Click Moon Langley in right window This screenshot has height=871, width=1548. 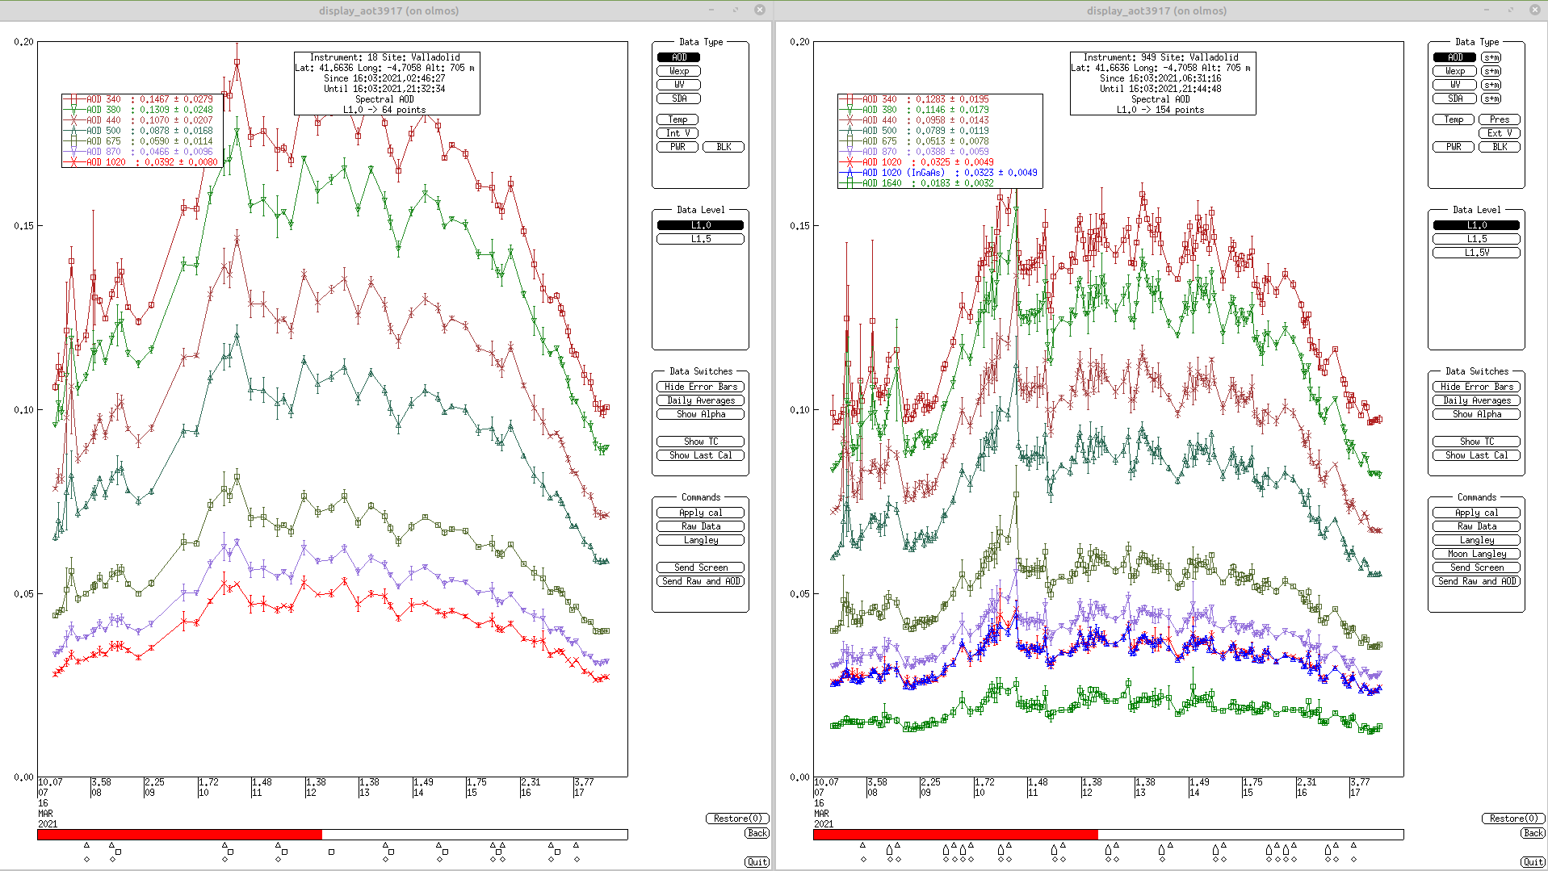click(1476, 554)
